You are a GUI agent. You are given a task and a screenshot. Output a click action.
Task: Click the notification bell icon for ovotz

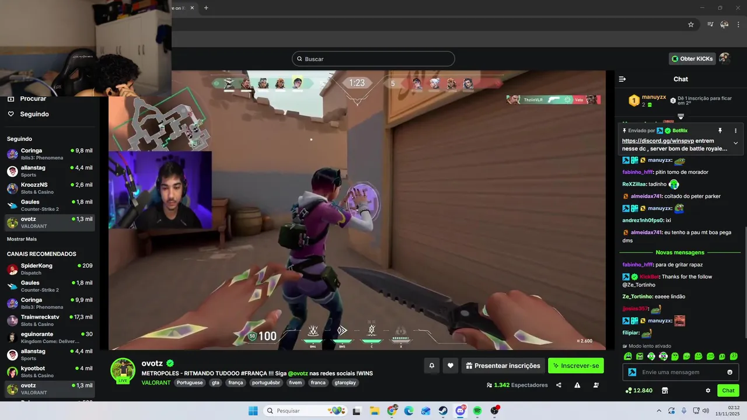click(x=432, y=366)
